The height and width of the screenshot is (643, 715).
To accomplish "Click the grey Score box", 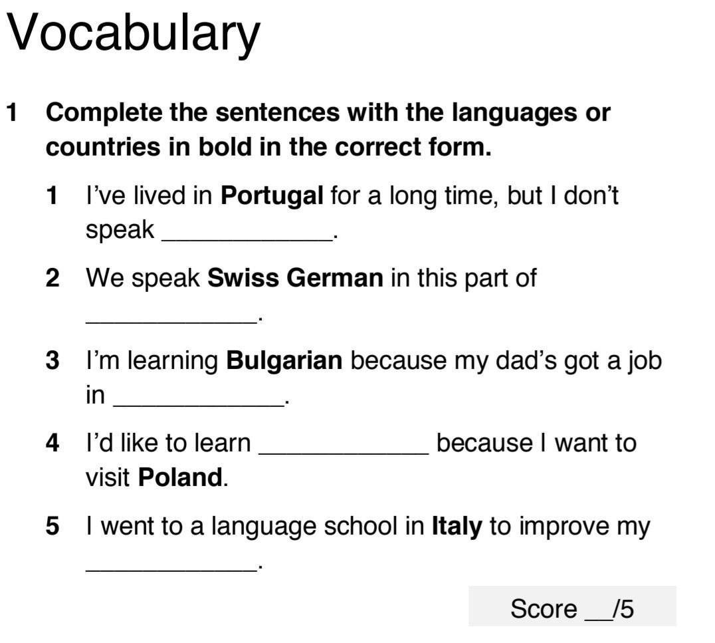I will pyautogui.click(x=572, y=606).
